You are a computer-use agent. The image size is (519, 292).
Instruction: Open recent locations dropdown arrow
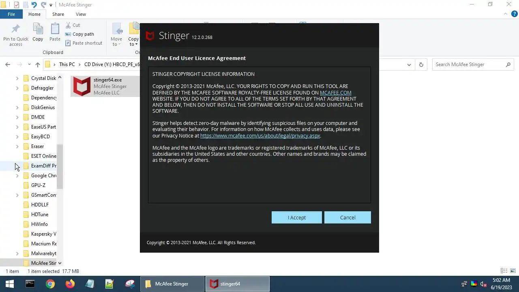(x=29, y=64)
